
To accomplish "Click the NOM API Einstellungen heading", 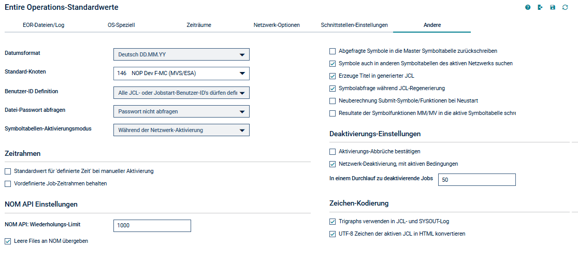I will (41, 204).
